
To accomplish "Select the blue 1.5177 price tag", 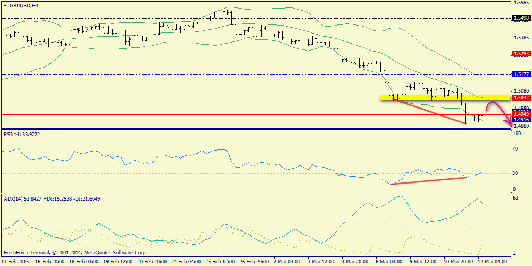I will [521, 74].
